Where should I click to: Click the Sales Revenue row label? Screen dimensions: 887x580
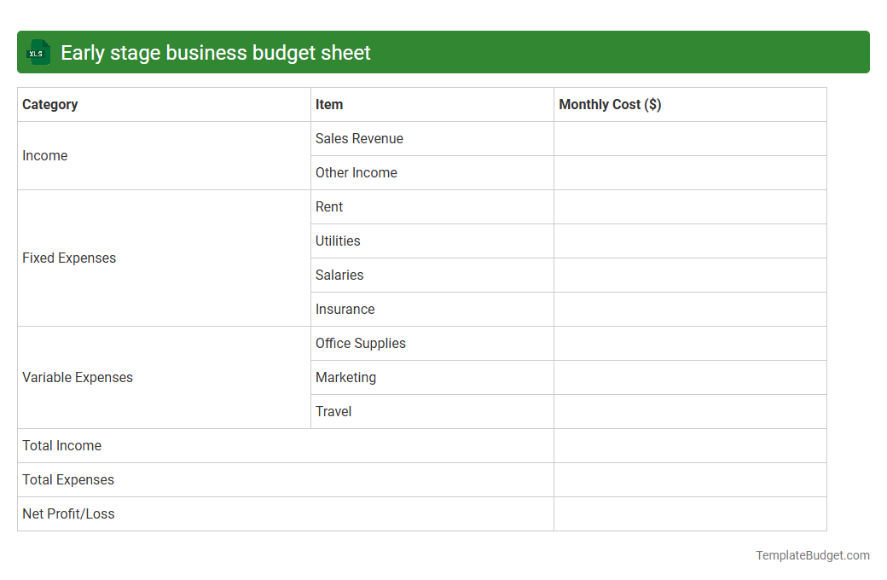(359, 138)
